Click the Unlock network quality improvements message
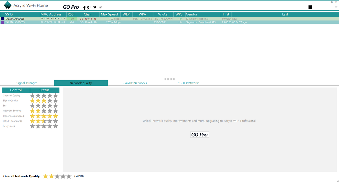The image size is (339, 183). coord(199,121)
